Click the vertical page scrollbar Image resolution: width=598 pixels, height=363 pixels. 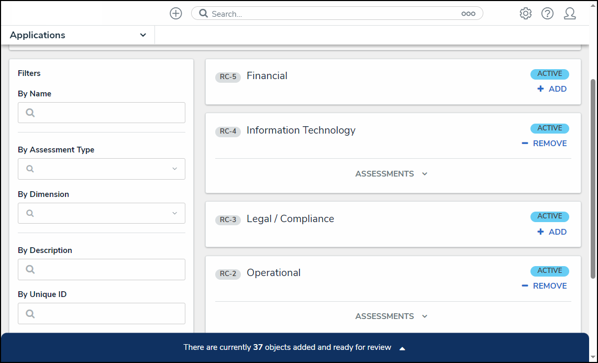pos(593,178)
